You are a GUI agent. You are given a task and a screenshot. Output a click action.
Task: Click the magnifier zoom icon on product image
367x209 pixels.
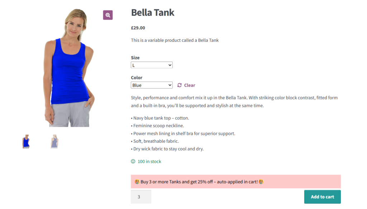108,15
